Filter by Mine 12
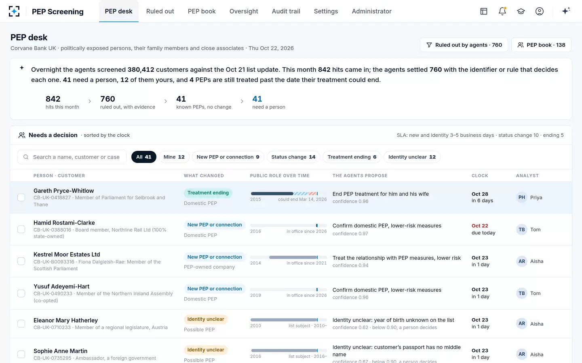This screenshot has height=363, width=582. tap(174, 157)
